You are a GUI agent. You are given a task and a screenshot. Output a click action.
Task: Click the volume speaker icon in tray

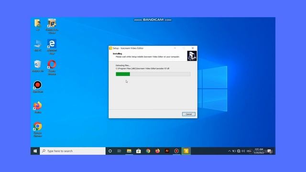tap(243, 151)
